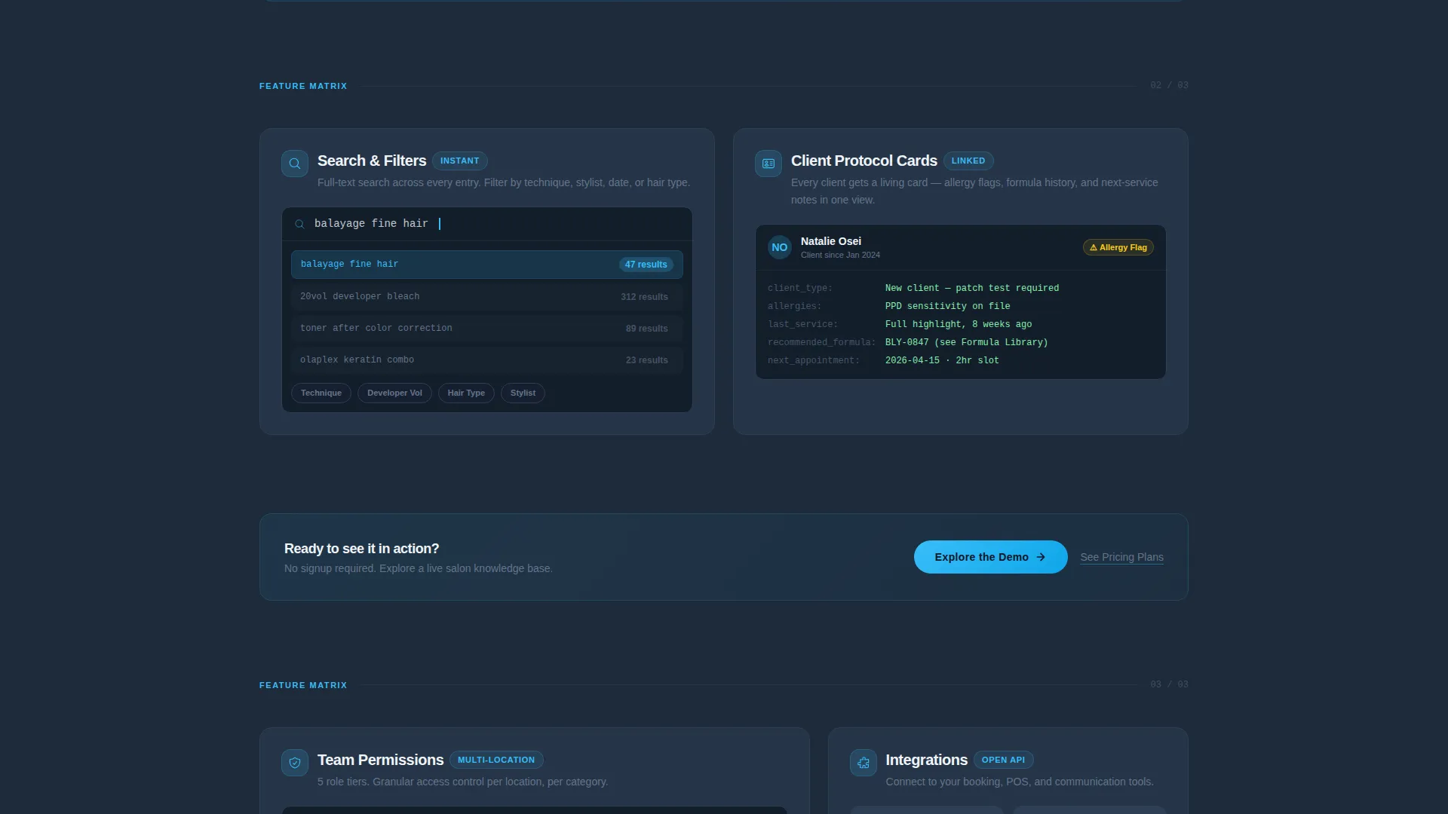Screen dimensions: 1448x814
Task: Click the Search & Filters magnifier icon
Action: 295,164
